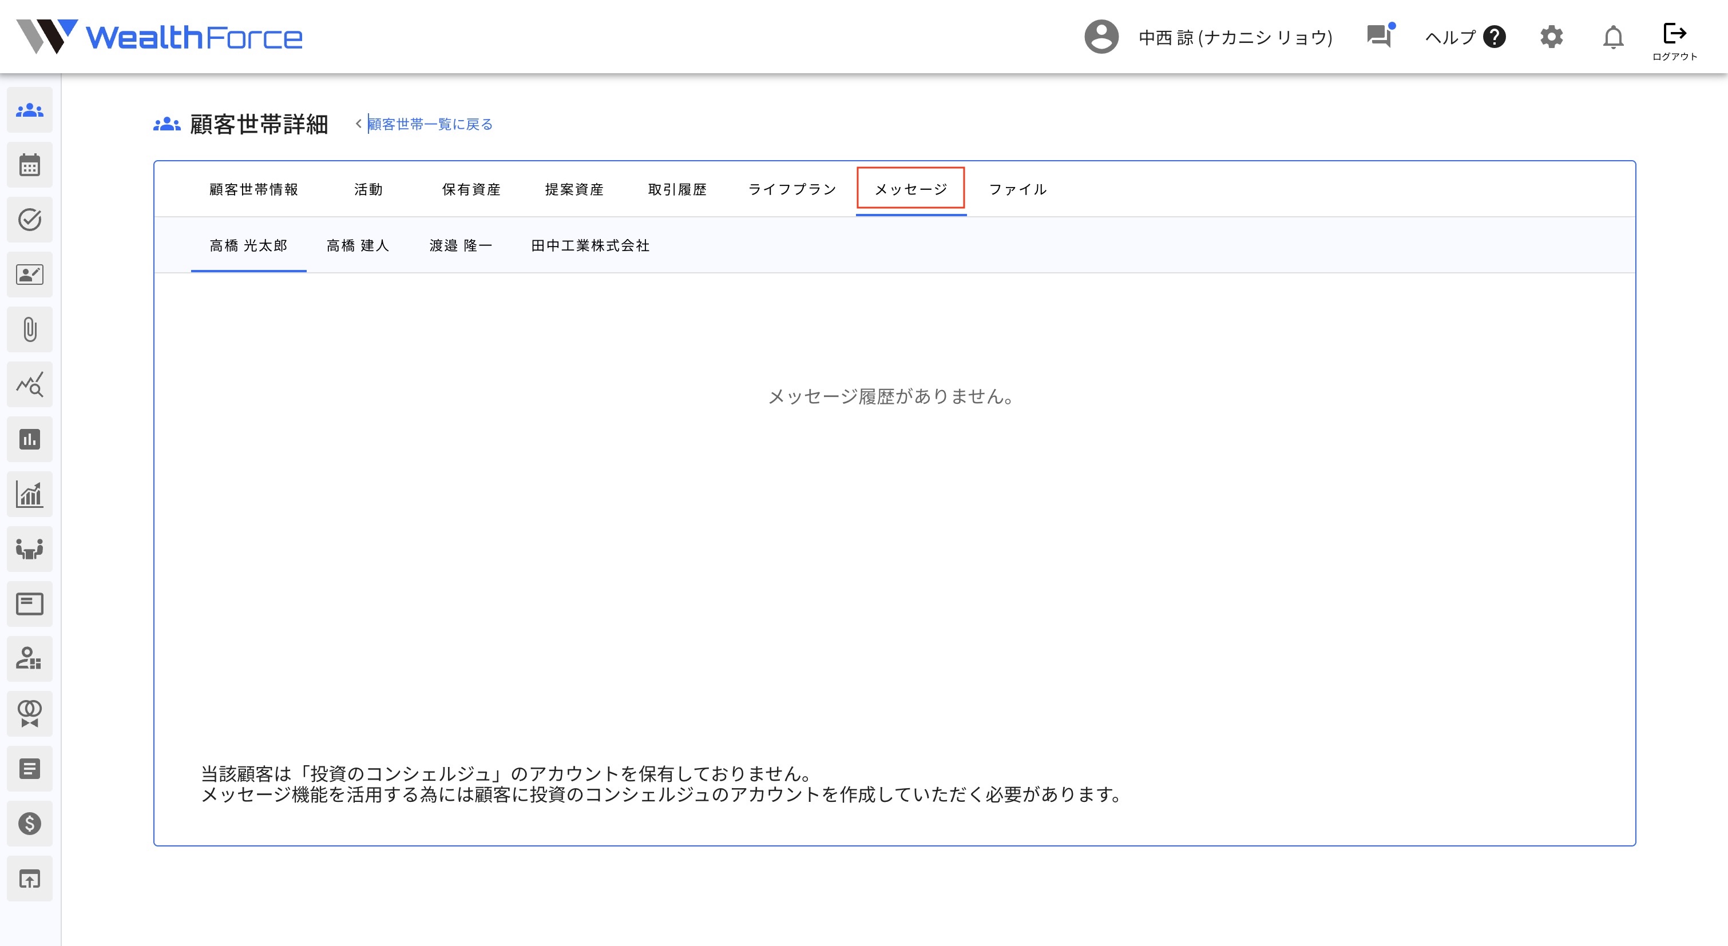Open the person with grid sidebar icon

30,659
